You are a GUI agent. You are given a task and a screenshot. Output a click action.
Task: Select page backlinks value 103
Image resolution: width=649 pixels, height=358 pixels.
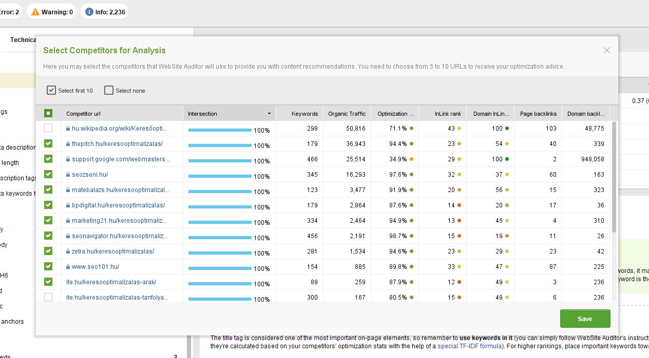(551, 129)
